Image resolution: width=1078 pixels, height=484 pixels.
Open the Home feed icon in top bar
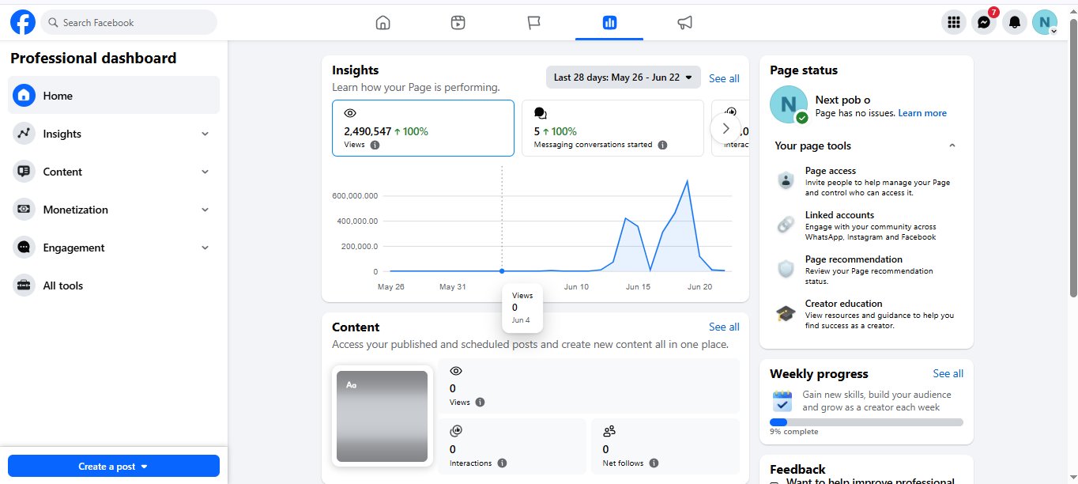(383, 23)
